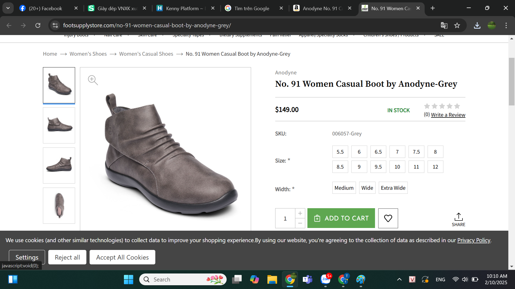
Task: Open the Write a Review link
Action: (448, 115)
